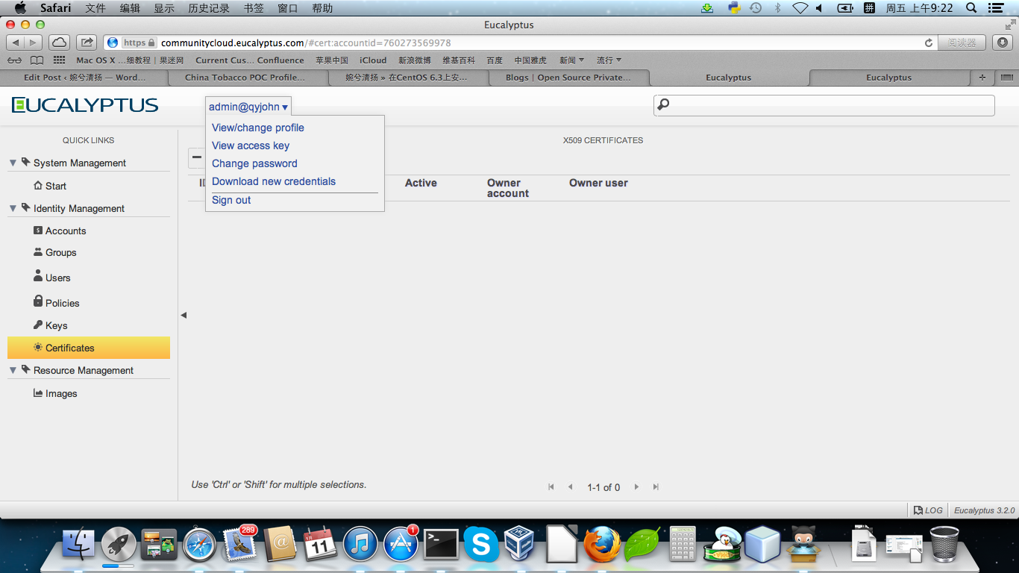The image size is (1019, 573).
Task: Collapse the Resource Management section
Action: pyautogui.click(x=13, y=371)
